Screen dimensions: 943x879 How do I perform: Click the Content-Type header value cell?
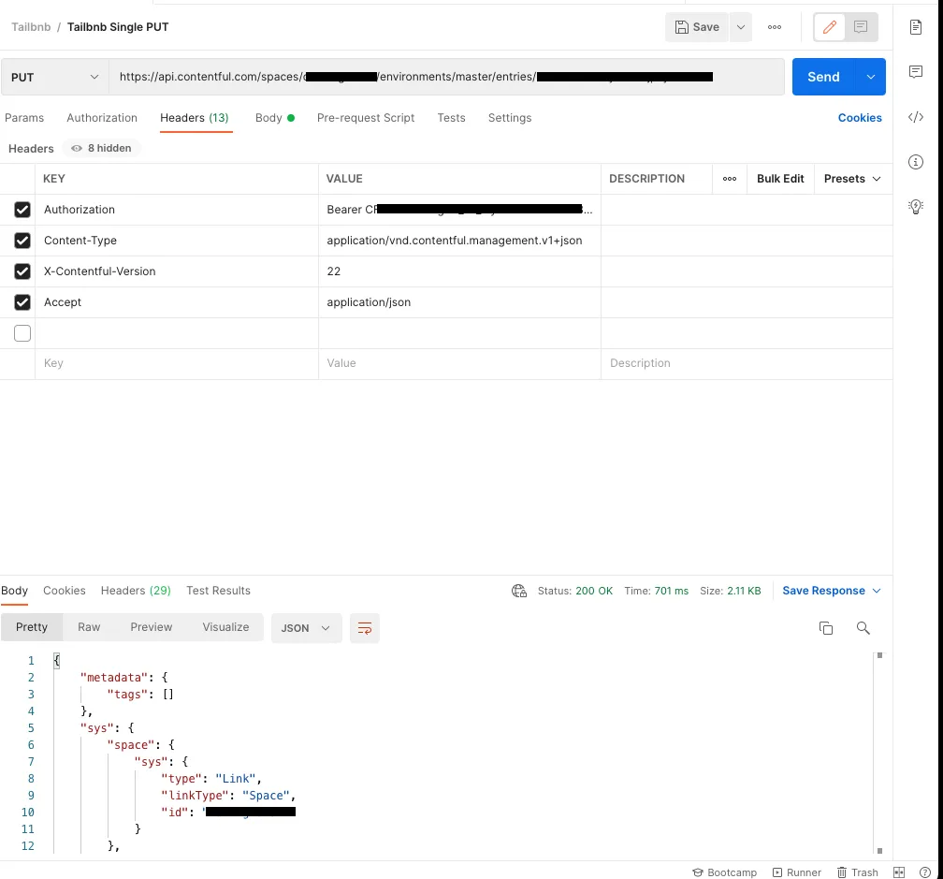pyautogui.click(x=459, y=241)
